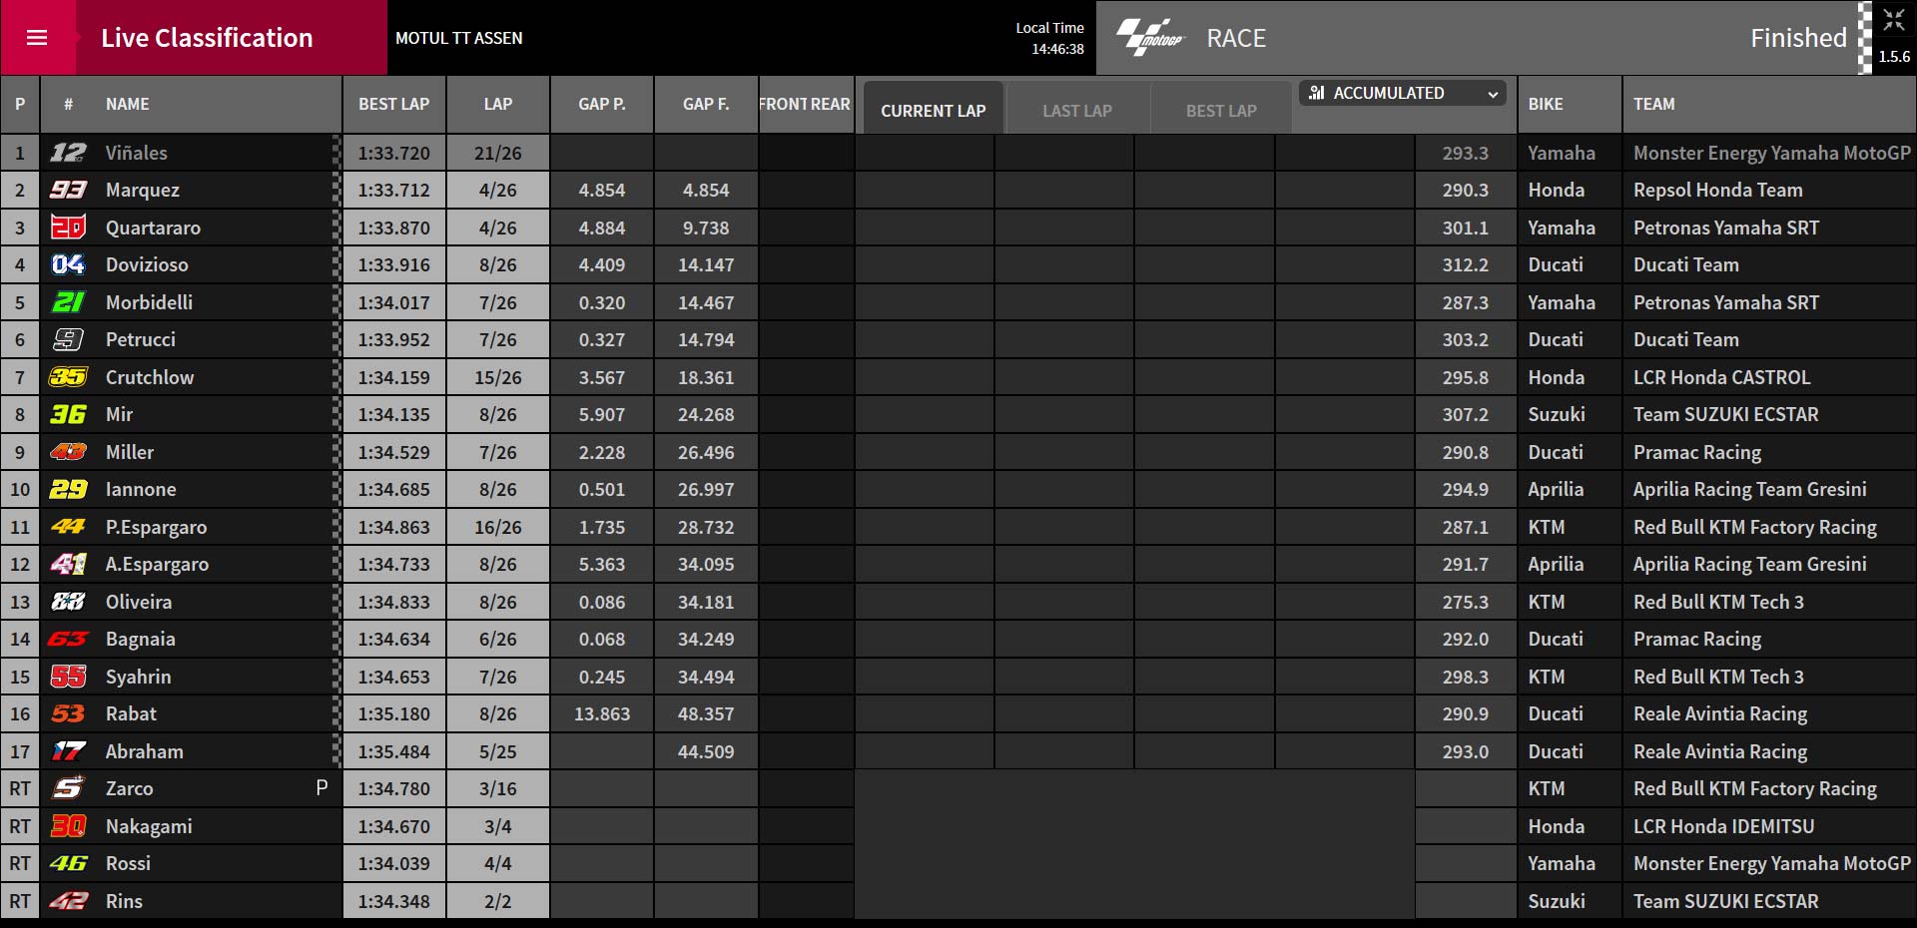Click the GAP P. column header
Screen dimensions: 1917x928
(x=602, y=104)
